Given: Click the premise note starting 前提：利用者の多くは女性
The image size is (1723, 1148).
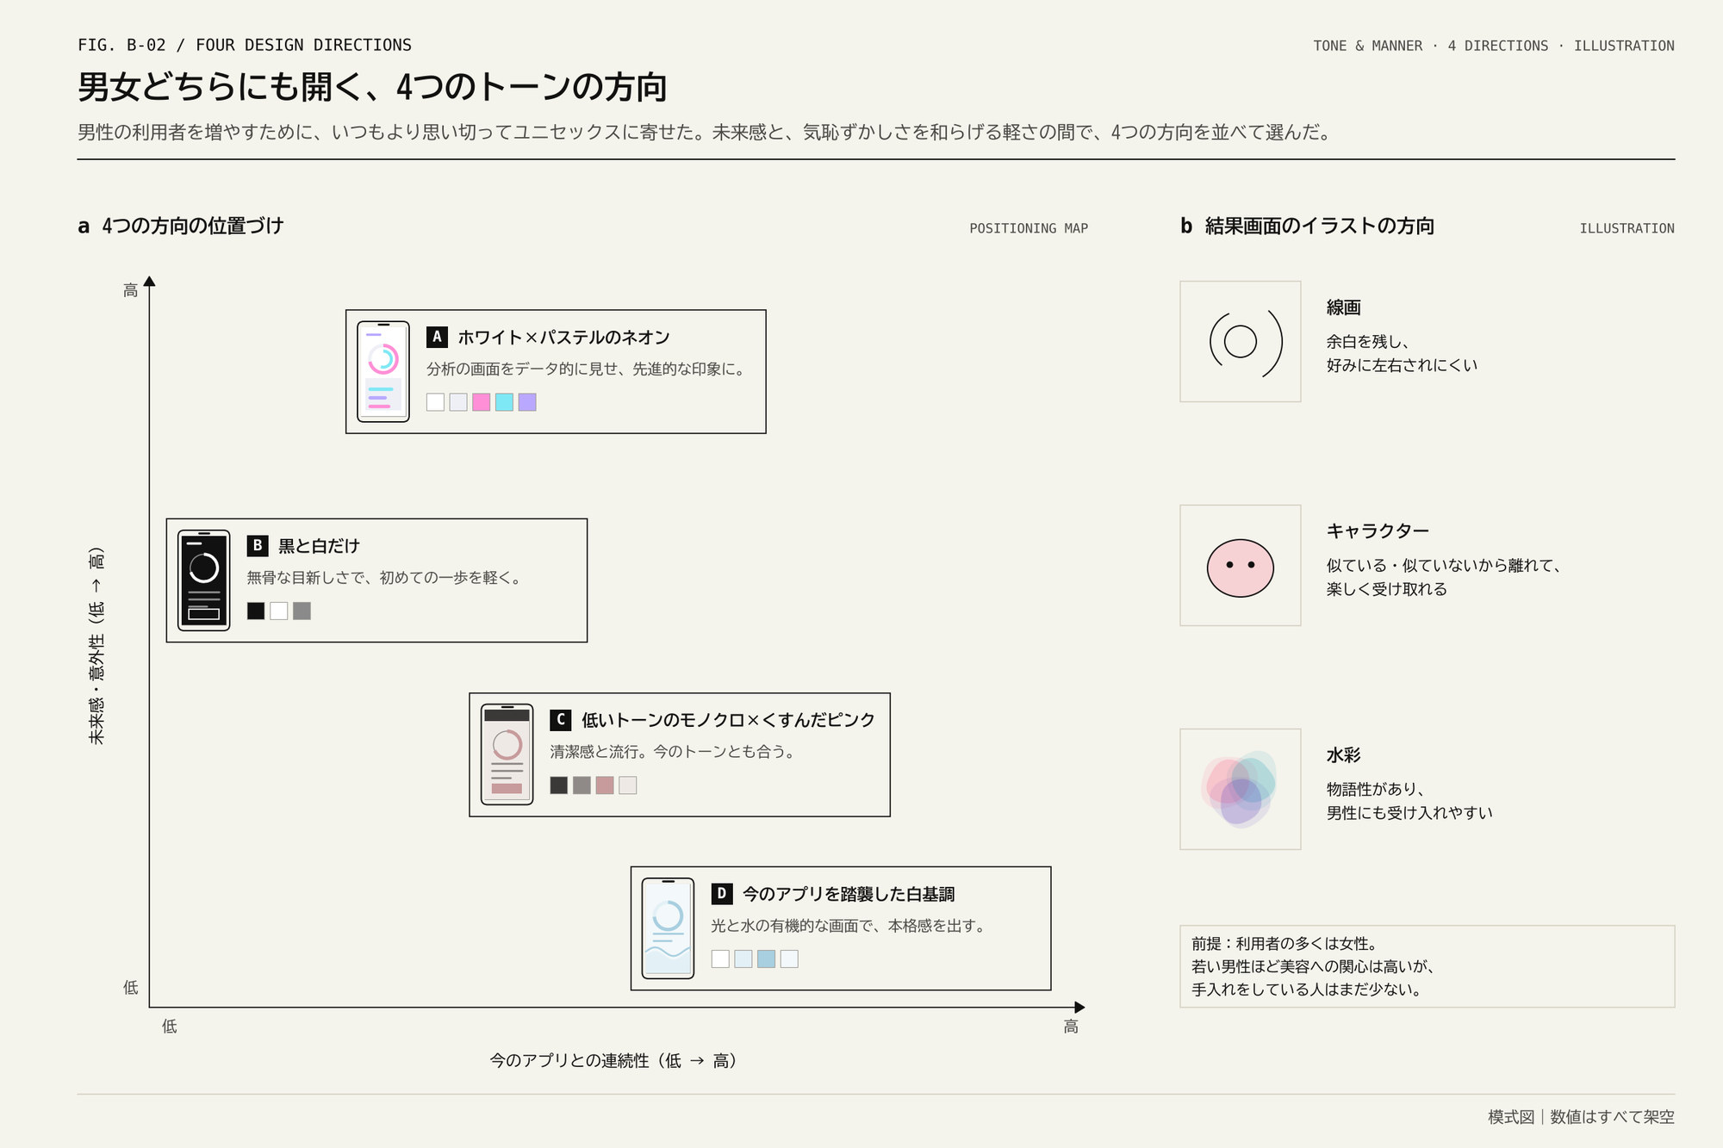Looking at the screenshot, I should pos(1427,966).
